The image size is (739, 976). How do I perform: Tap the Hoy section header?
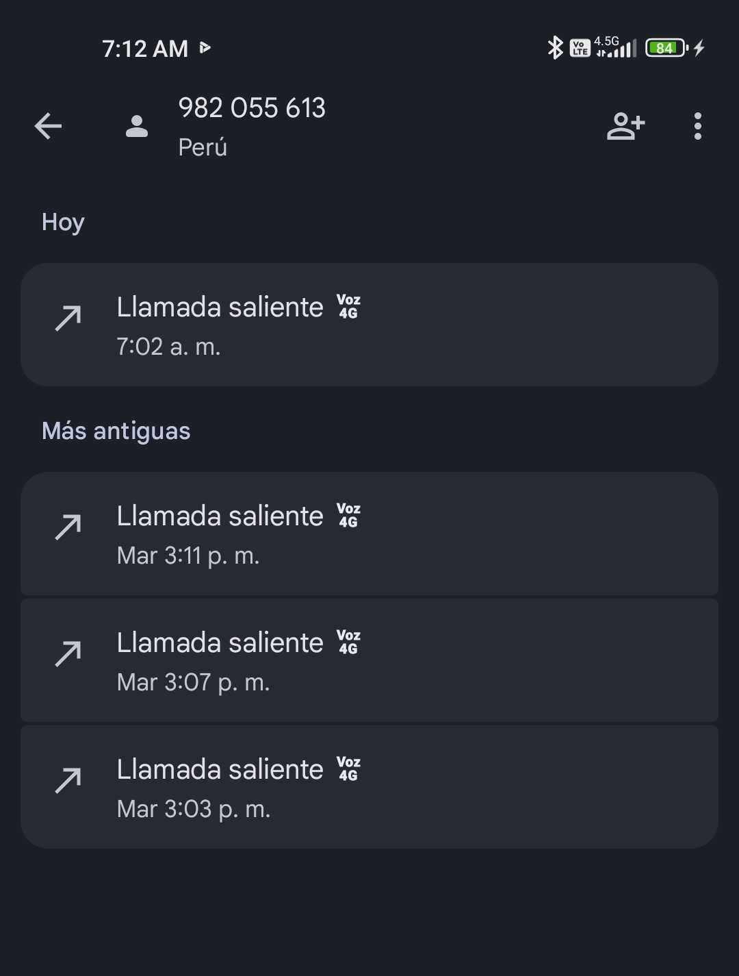click(x=63, y=223)
